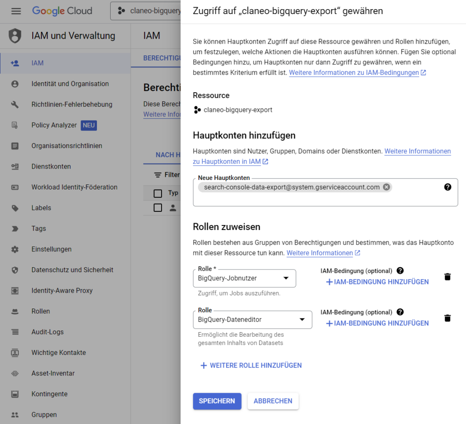Delete the BigQuery-Dateneditor role row

[448, 318]
